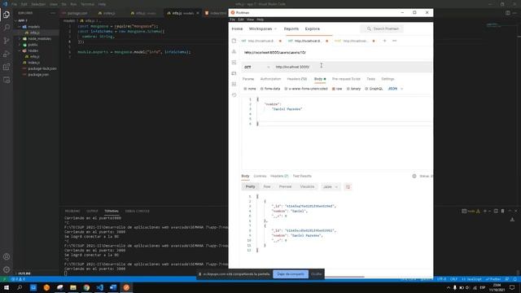Open Postman Monitors sidebar icon
Image resolution: width=521 pixels, height=293 pixels.
[234, 84]
